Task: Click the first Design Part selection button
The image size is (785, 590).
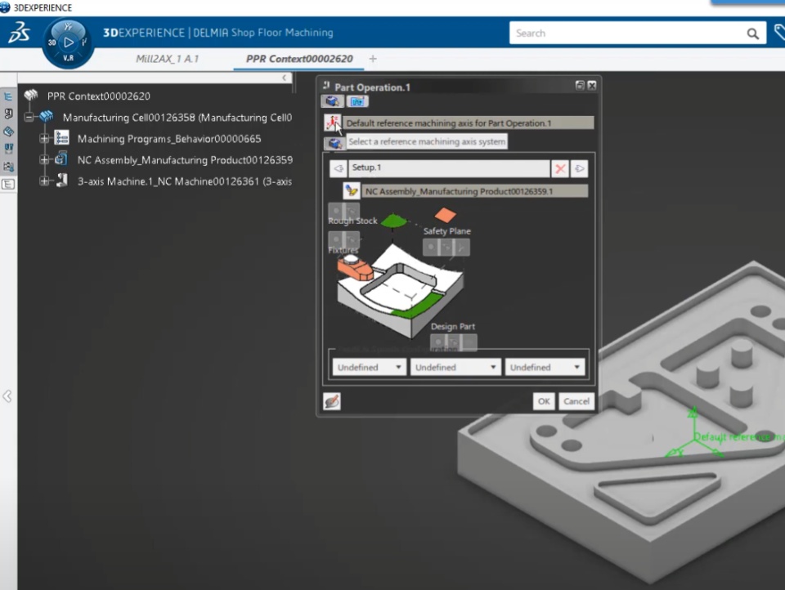Action: pos(438,342)
